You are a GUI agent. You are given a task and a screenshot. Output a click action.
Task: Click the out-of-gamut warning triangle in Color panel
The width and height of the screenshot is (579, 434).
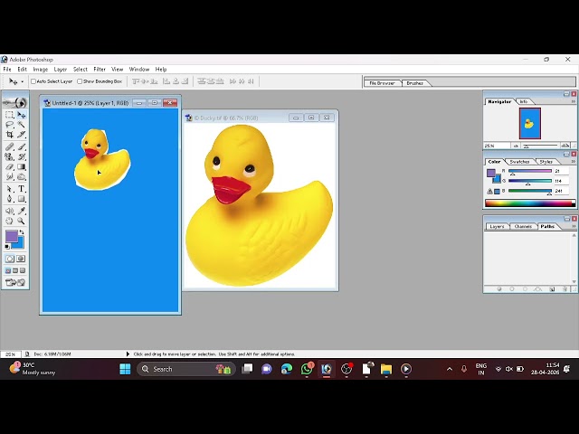489,191
